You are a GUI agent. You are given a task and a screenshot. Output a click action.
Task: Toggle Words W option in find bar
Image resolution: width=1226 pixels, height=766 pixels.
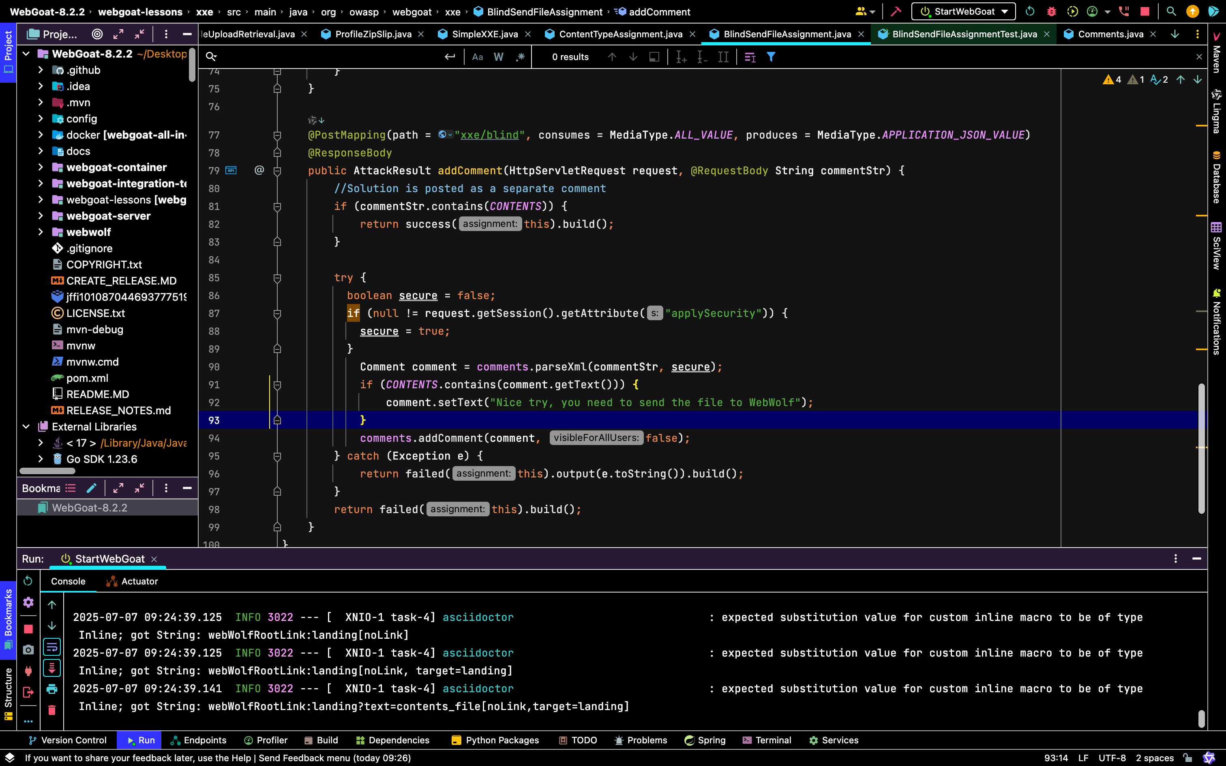[x=499, y=57]
